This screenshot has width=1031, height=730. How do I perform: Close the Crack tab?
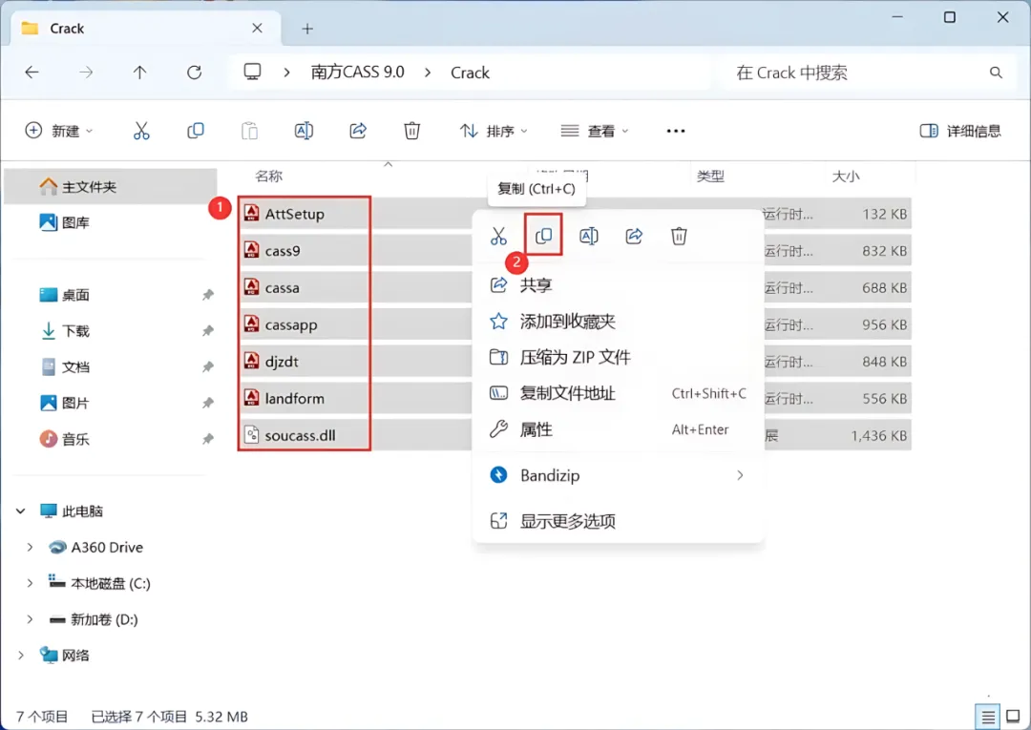pos(257,29)
